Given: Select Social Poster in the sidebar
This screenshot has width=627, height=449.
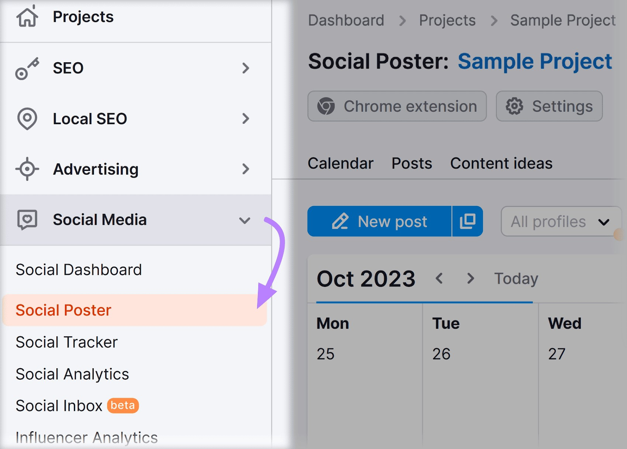Looking at the screenshot, I should 134,310.
